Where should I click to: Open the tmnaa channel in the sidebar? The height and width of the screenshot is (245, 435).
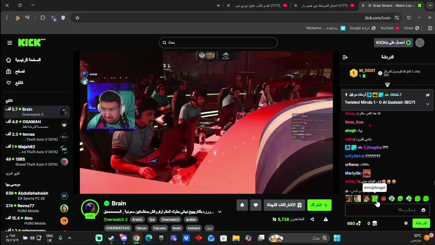pos(37,137)
